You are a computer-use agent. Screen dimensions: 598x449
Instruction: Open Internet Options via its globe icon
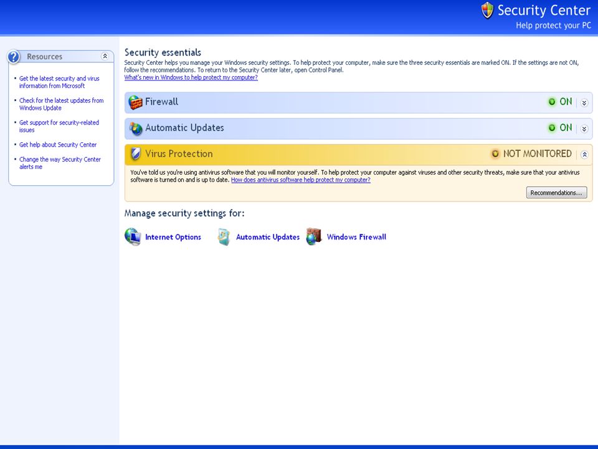[133, 237]
